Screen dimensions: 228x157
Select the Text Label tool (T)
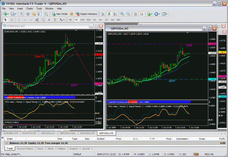pos(55,20)
